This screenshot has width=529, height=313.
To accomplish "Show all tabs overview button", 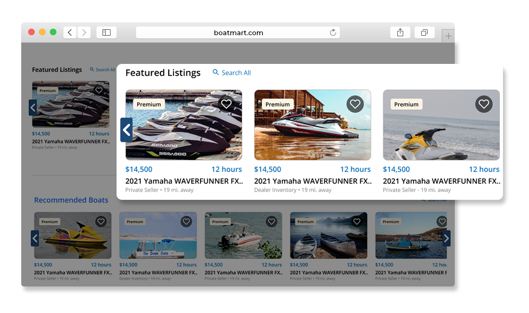I will [424, 32].
